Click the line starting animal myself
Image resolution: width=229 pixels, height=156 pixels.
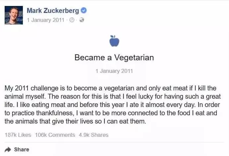pyautogui.click(x=113, y=97)
